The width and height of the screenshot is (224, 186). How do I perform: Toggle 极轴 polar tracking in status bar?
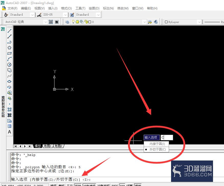coord(78,185)
